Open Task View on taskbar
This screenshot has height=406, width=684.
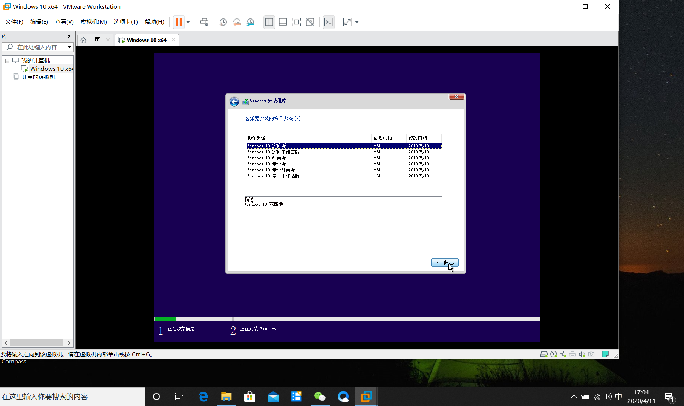pyautogui.click(x=179, y=397)
